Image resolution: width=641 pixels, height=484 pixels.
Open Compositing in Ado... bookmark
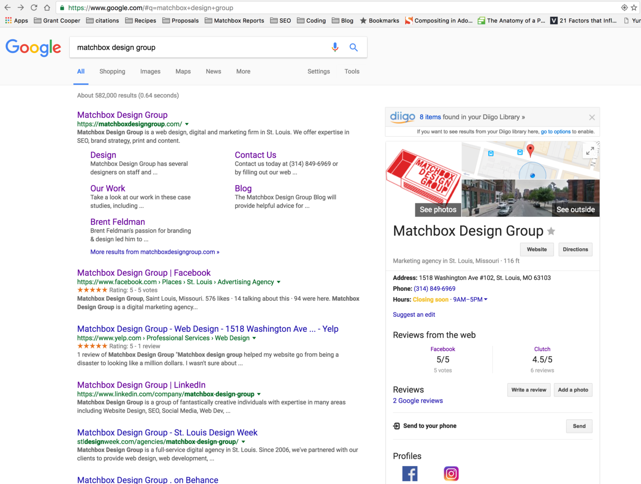pos(439,20)
